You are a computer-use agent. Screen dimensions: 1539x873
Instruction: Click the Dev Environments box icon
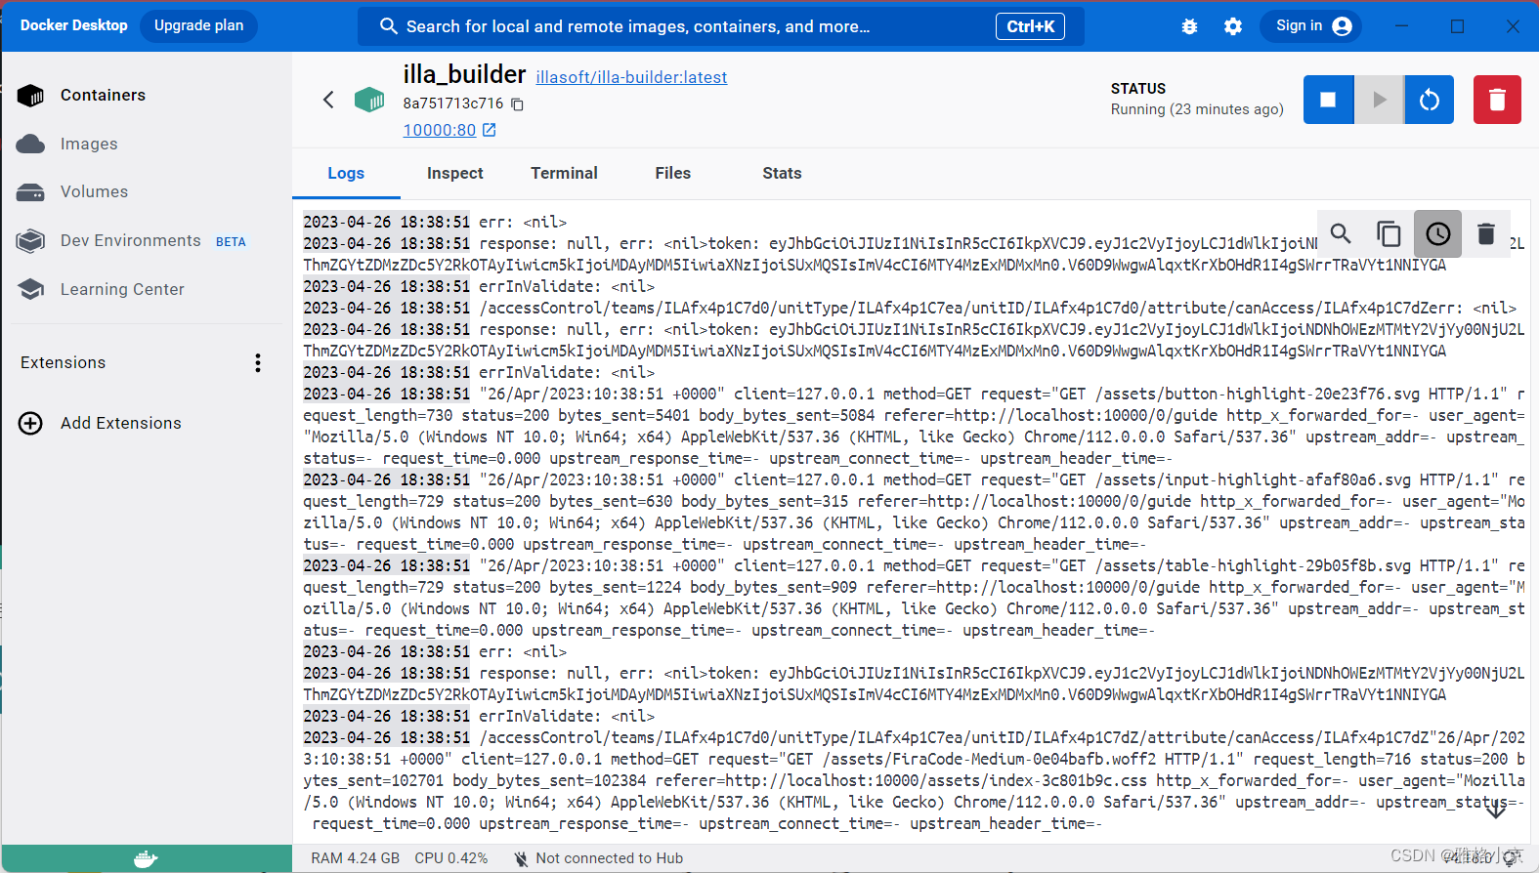(30, 240)
